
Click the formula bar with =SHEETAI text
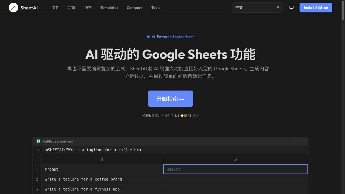tap(175, 150)
